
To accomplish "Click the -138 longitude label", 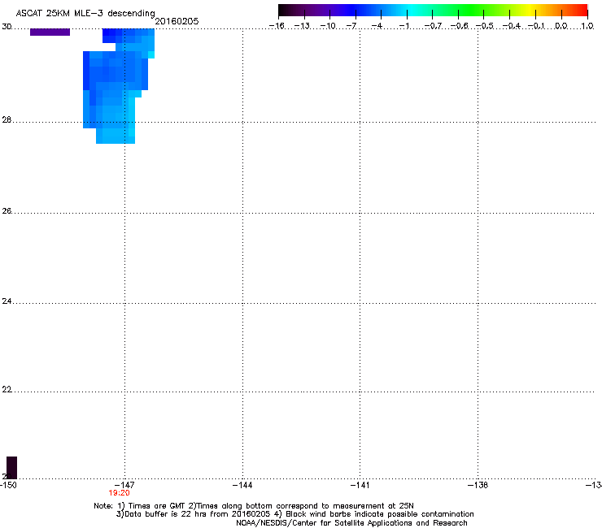I will pyautogui.click(x=478, y=485).
